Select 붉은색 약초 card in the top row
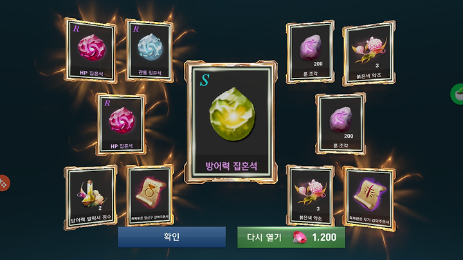 [x=369, y=53]
